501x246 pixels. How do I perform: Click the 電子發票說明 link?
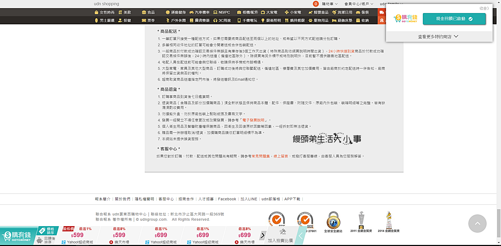click(253, 120)
